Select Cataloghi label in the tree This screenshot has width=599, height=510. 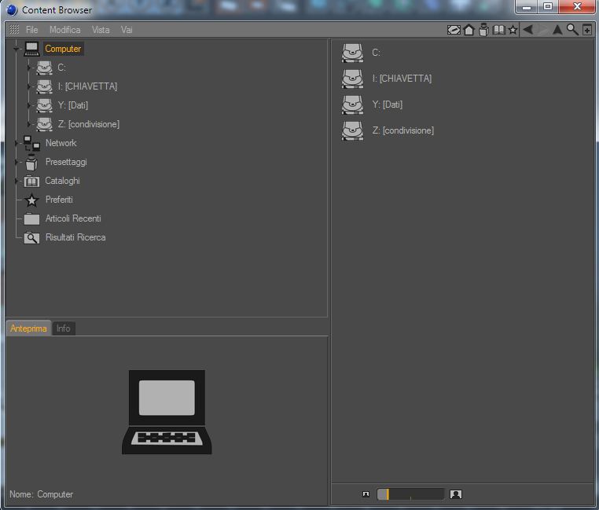[x=63, y=181]
